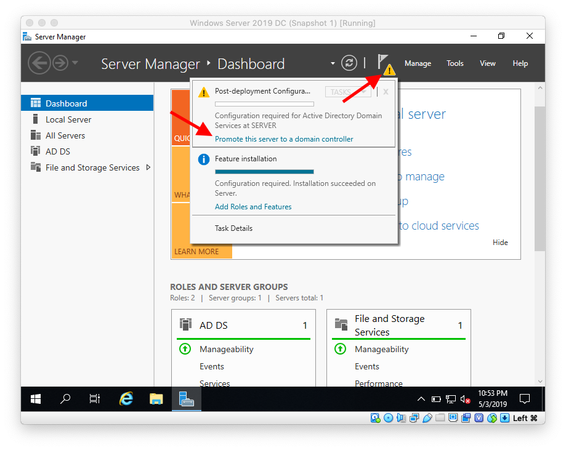Click the green Manageability status icon under AD DS
Screen dimensions: 566x450
point(185,349)
